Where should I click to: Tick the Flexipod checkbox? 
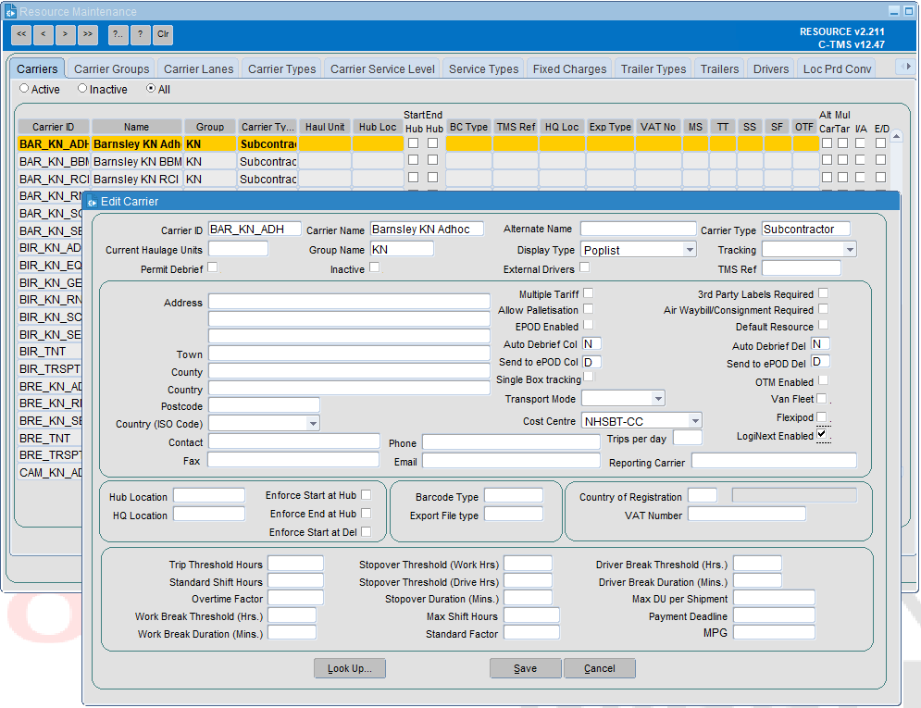[x=822, y=416]
